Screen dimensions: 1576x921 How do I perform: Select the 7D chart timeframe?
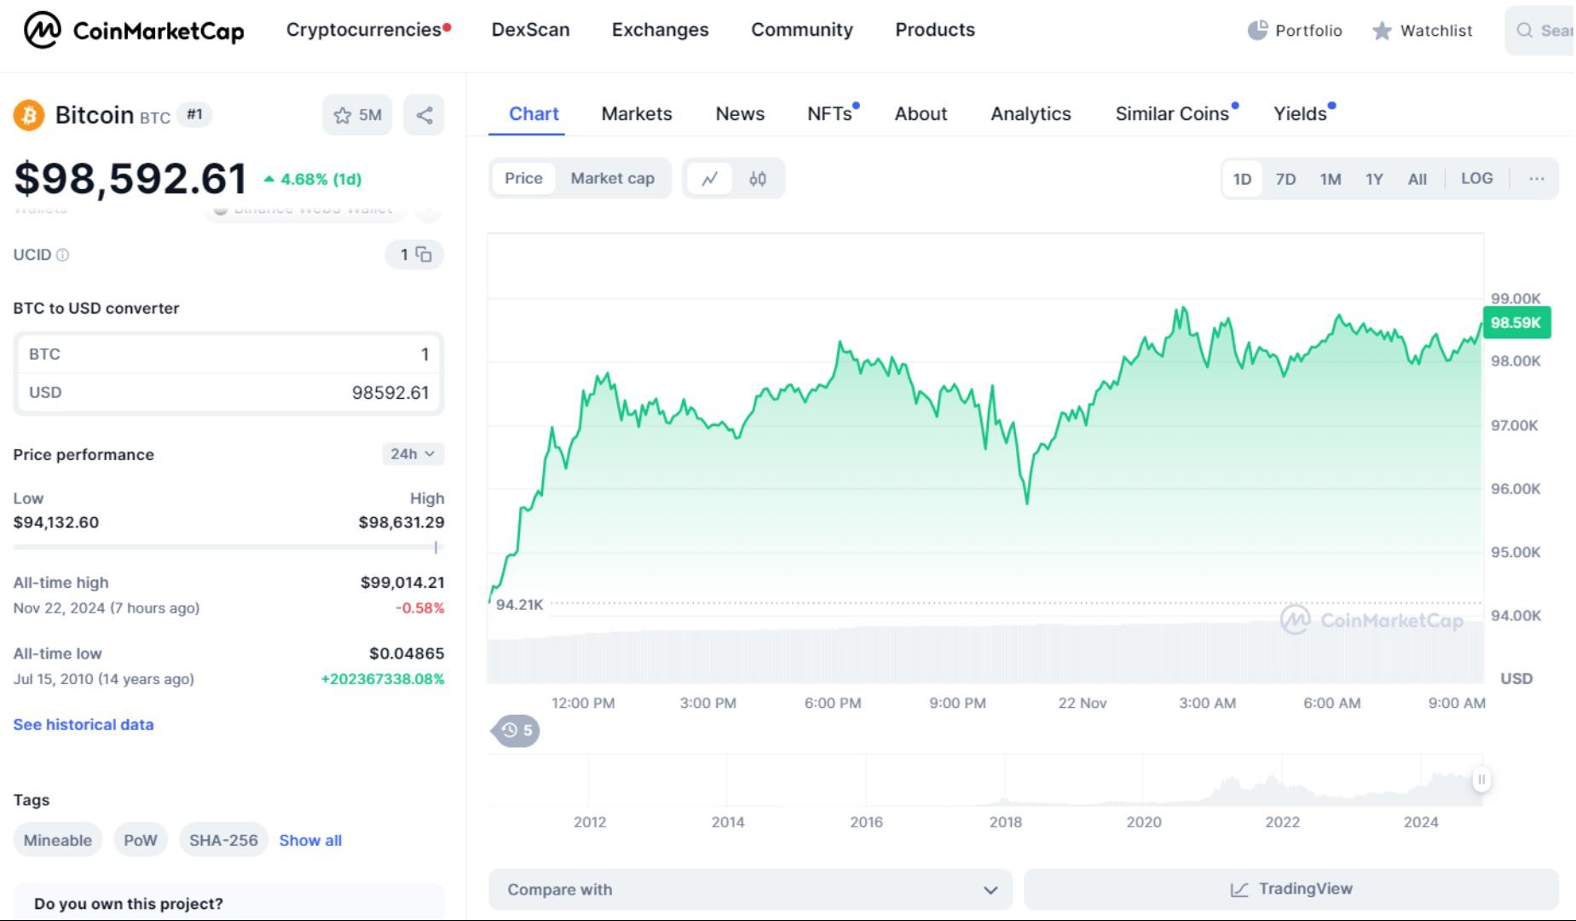tap(1285, 179)
